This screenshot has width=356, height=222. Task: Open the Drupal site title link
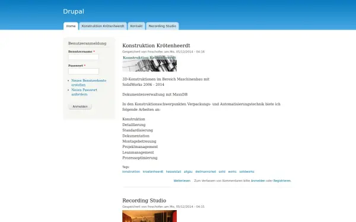[x=74, y=11]
